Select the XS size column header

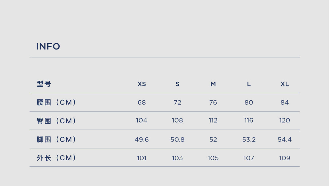pos(142,84)
